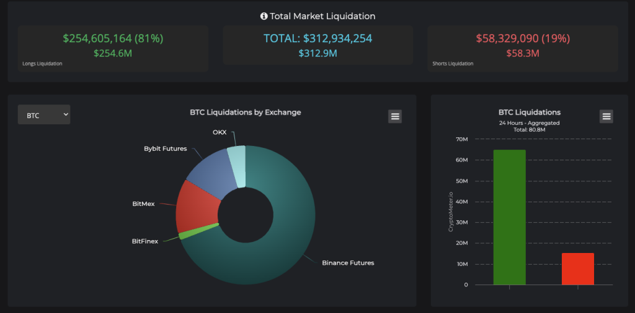The image size is (635, 313).
Task: Click the BitMex chart label
Action: [143, 204]
